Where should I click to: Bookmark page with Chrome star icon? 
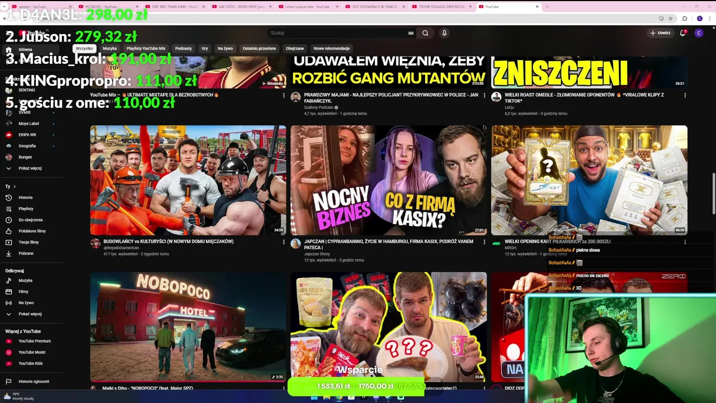(670, 18)
